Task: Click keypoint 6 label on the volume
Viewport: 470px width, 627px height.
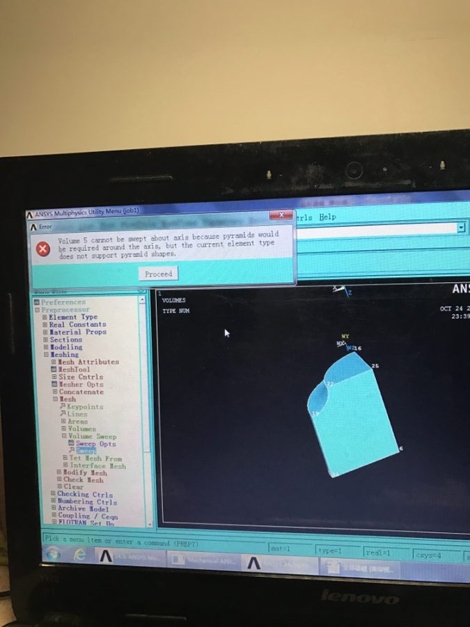Action: click(401, 448)
